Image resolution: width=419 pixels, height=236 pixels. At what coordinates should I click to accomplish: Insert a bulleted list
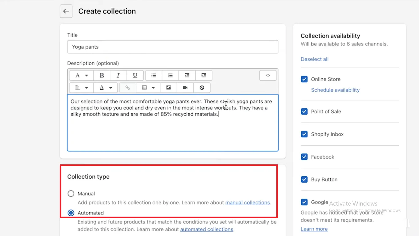click(154, 75)
